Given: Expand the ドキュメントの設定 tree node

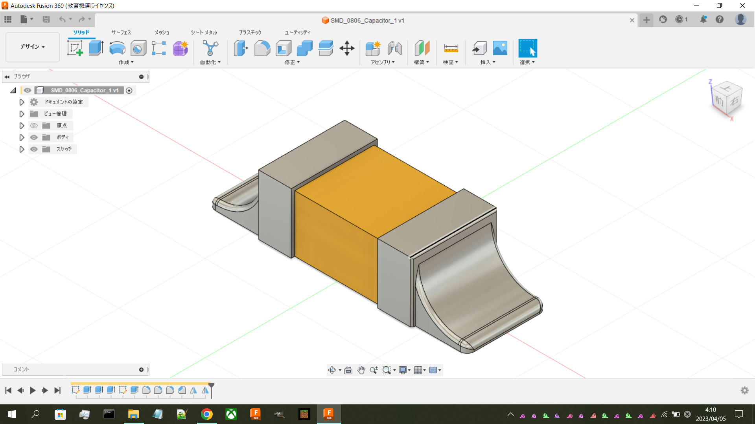Looking at the screenshot, I should 22,102.
